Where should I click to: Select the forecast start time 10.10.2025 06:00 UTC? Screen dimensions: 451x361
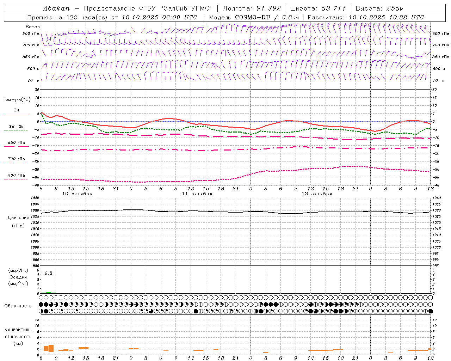[x=159, y=17]
